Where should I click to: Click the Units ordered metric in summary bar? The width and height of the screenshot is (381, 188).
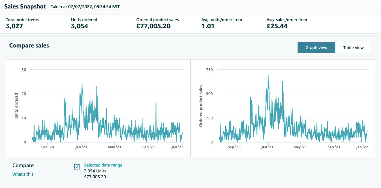[x=80, y=26]
